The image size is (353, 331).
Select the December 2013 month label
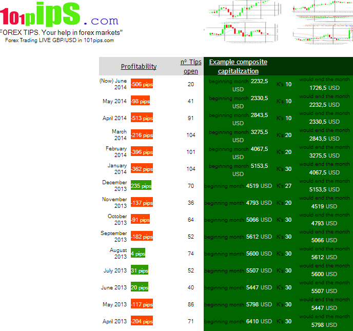(114, 186)
